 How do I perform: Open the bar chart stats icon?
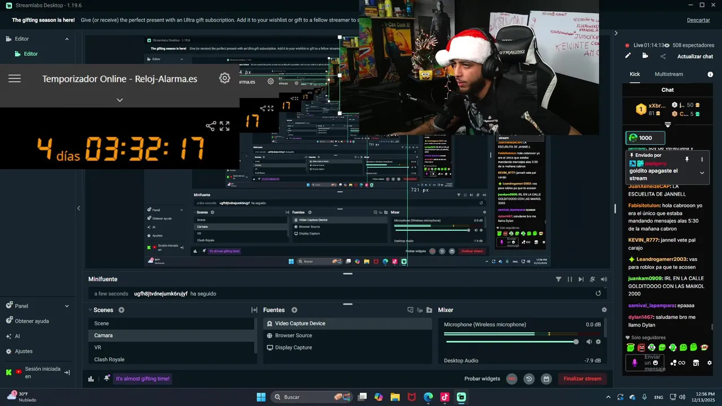point(91,378)
